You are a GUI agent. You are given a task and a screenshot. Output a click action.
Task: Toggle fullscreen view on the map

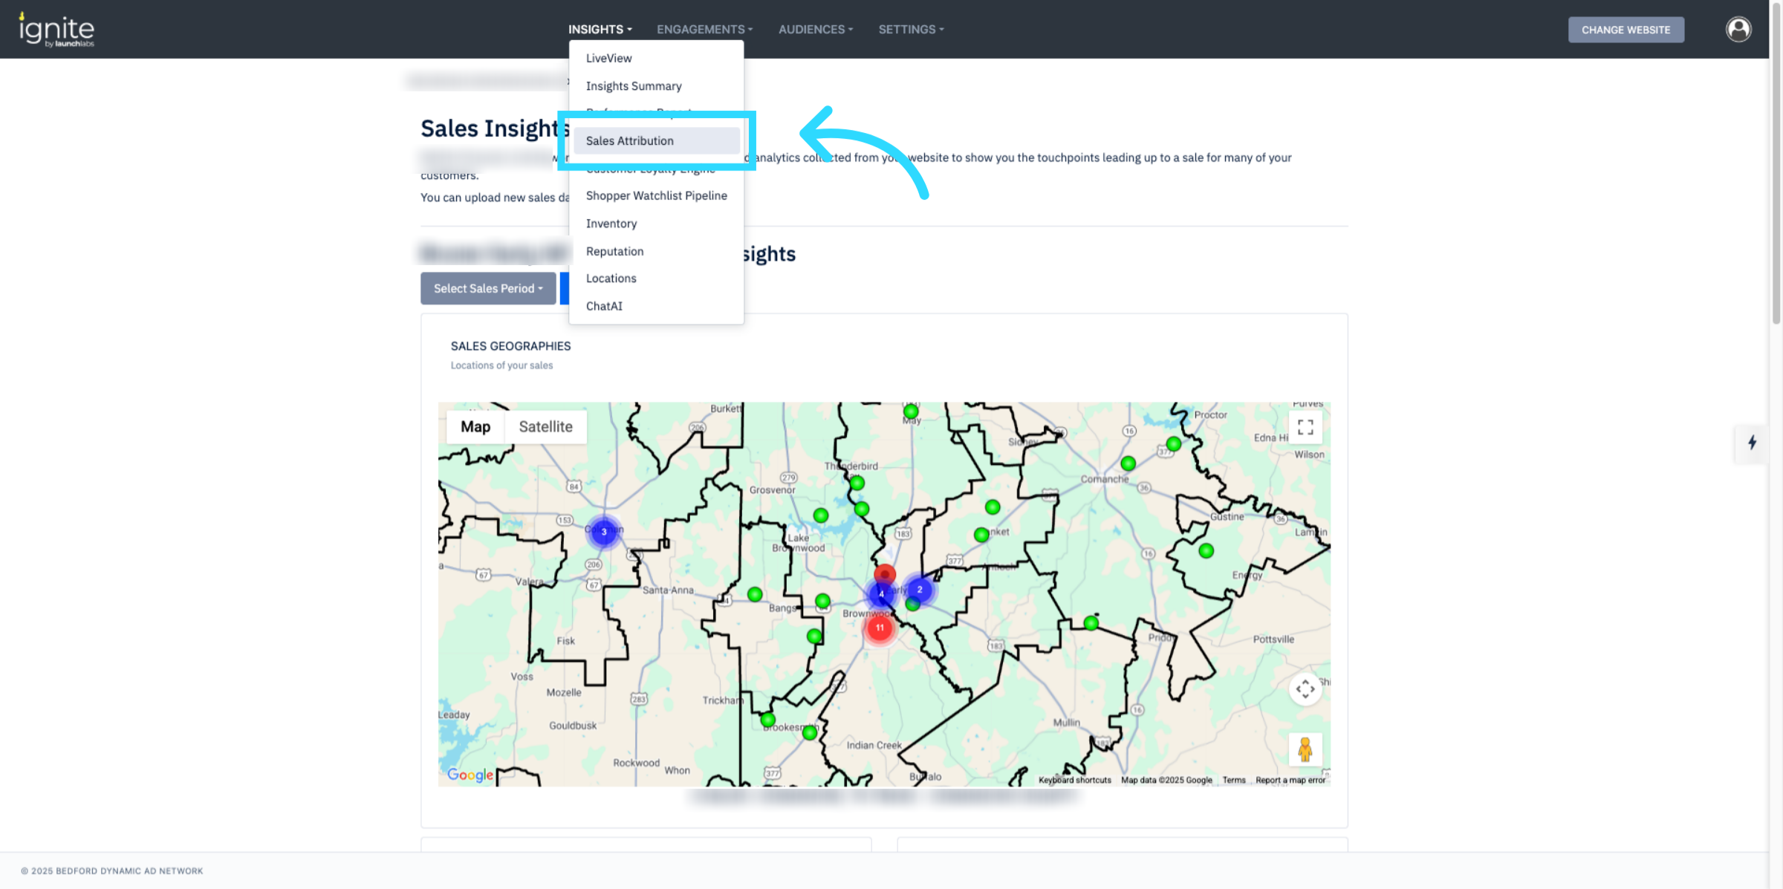1305,427
